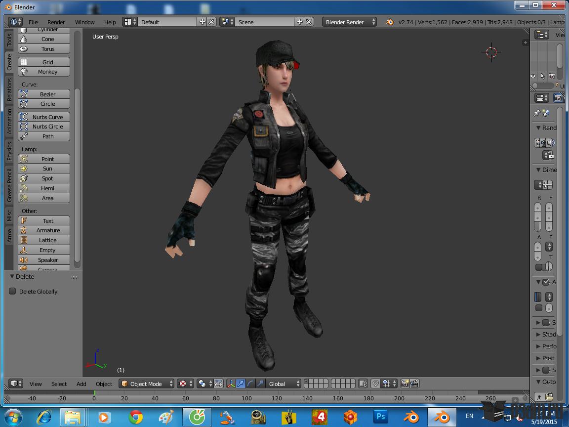Open Photoshop from the Windows taskbar

380,417
